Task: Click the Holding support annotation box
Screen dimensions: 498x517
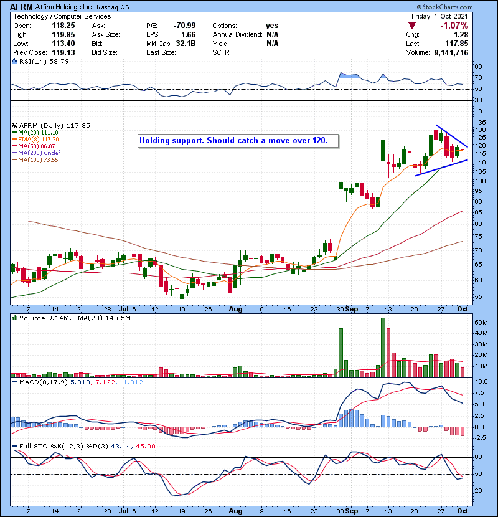Action: coord(238,141)
